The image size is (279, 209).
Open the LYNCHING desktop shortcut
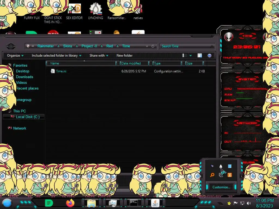pyautogui.click(x=96, y=11)
